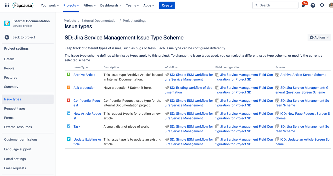Click workflow icon in Update Existing Article row

coord(167,139)
